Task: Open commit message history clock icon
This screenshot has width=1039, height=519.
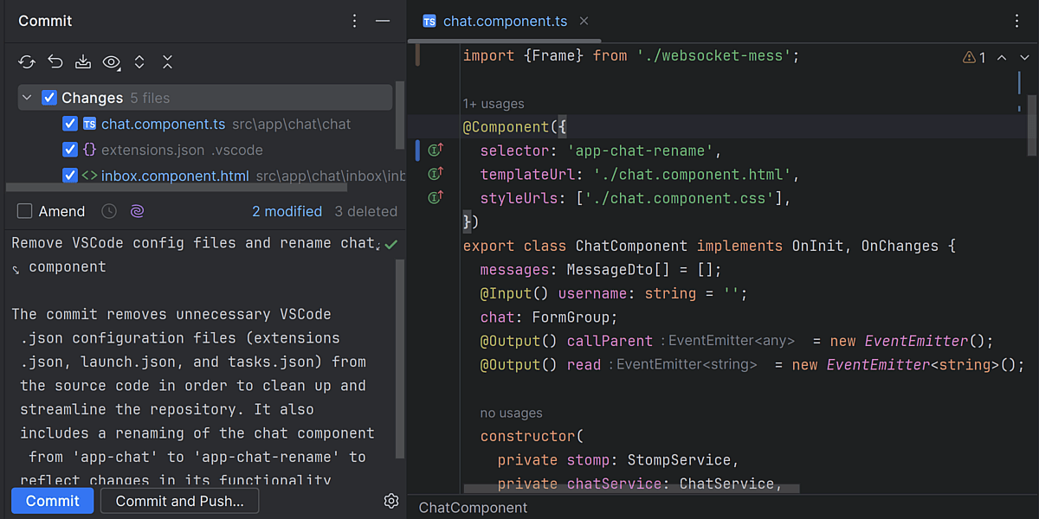Action: click(109, 211)
